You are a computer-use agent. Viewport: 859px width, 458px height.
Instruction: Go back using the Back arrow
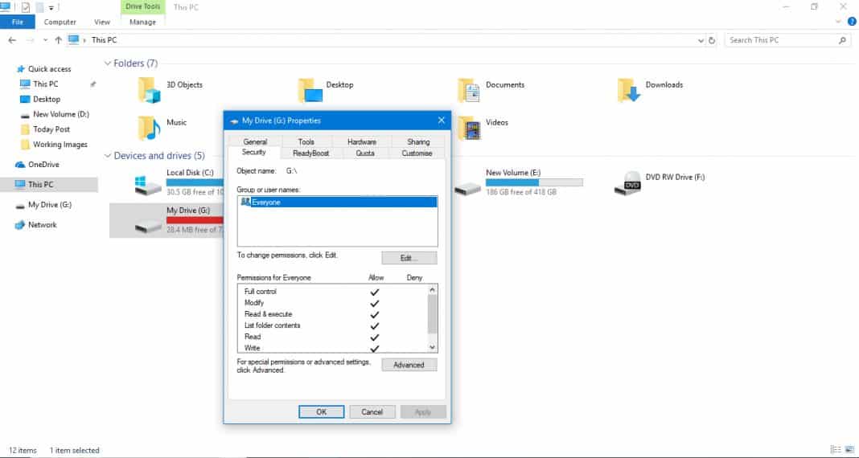coord(12,40)
